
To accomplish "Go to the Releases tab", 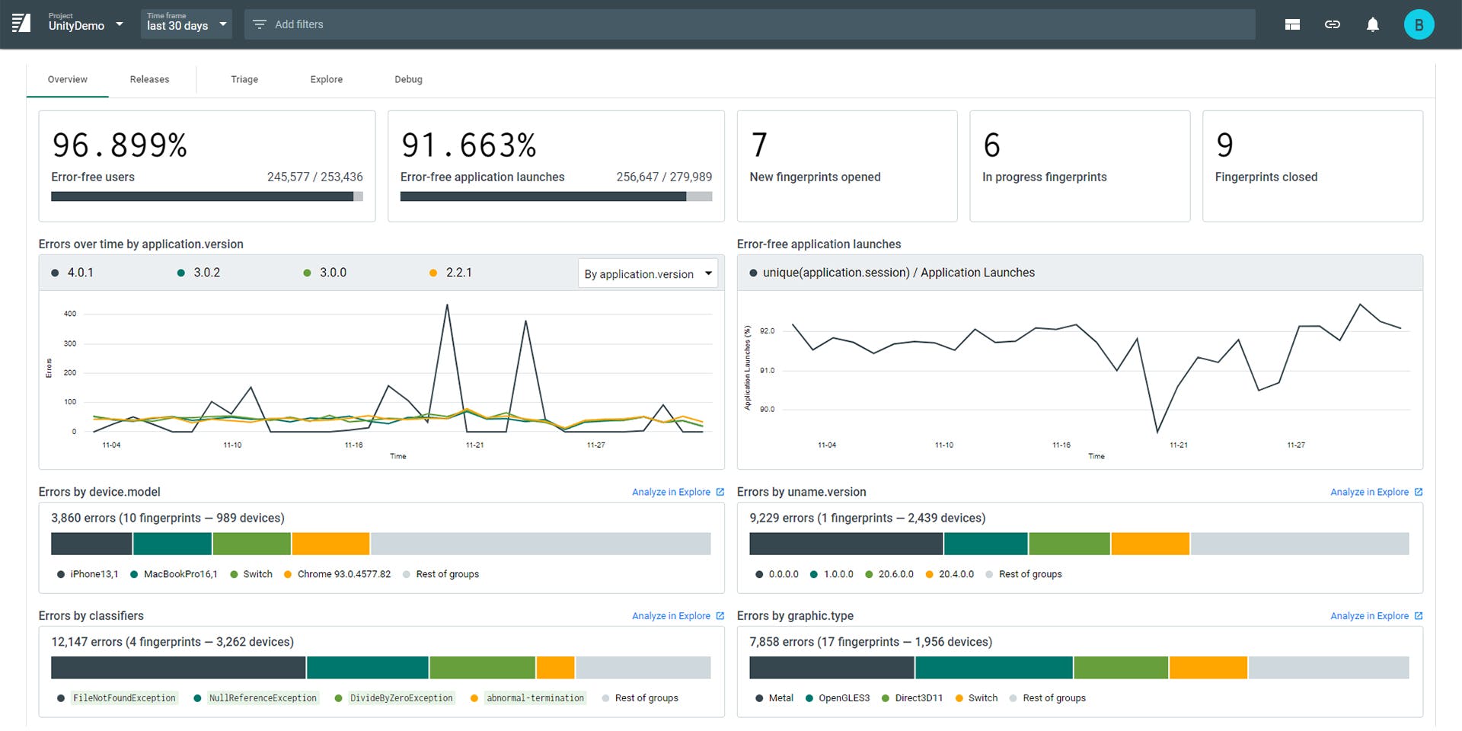I will click(149, 79).
